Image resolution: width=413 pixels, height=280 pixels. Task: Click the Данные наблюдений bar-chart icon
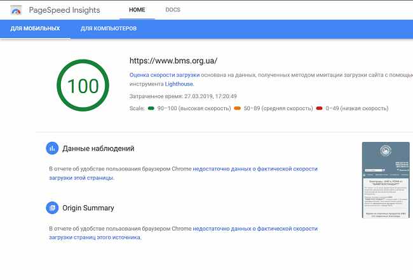[x=52, y=148]
